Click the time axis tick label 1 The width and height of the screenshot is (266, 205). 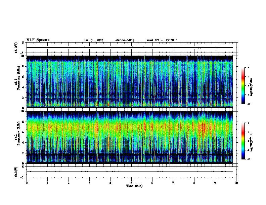tap(47, 183)
